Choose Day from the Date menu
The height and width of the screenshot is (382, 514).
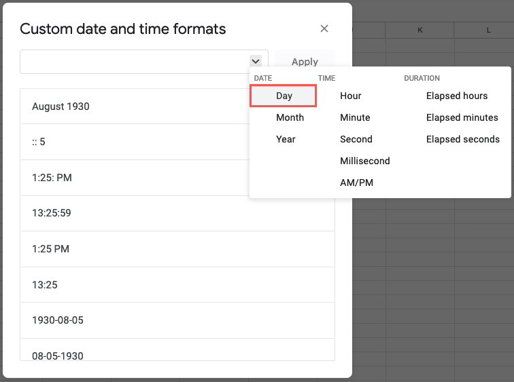(x=284, y=96)
